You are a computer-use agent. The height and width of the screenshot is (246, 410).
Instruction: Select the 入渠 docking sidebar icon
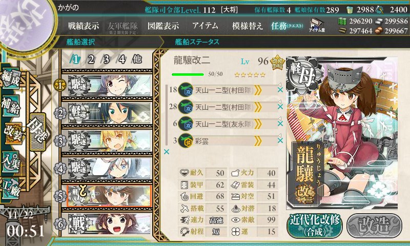10,161
